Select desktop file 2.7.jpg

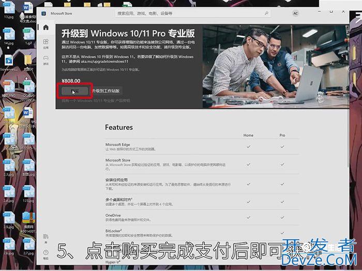tap(28, 246)
